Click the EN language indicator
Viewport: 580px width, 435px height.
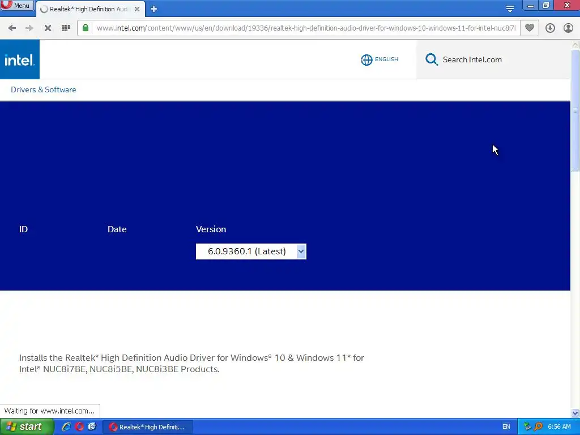[x=506, y=427]
